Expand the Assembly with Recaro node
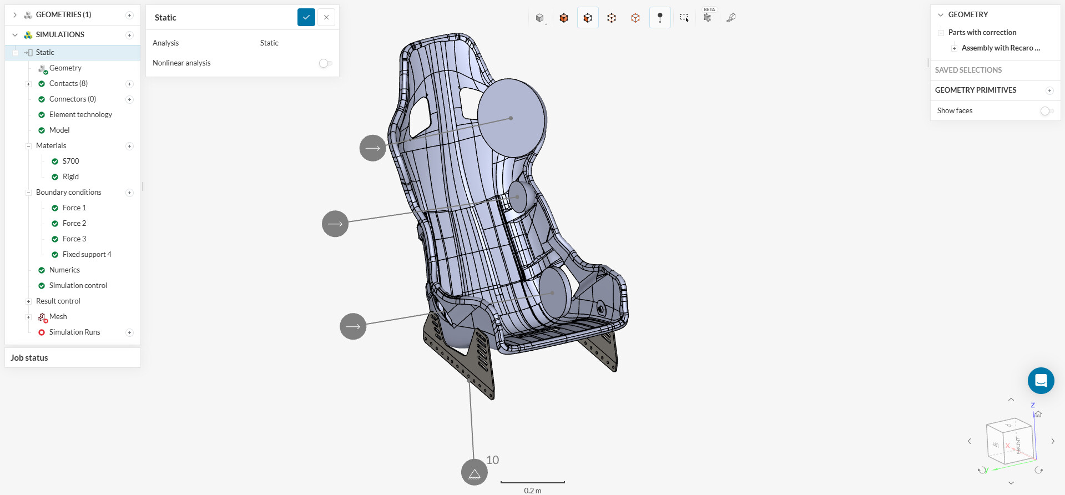Screen dimensions: 1065x495 (x=954, y=48)
